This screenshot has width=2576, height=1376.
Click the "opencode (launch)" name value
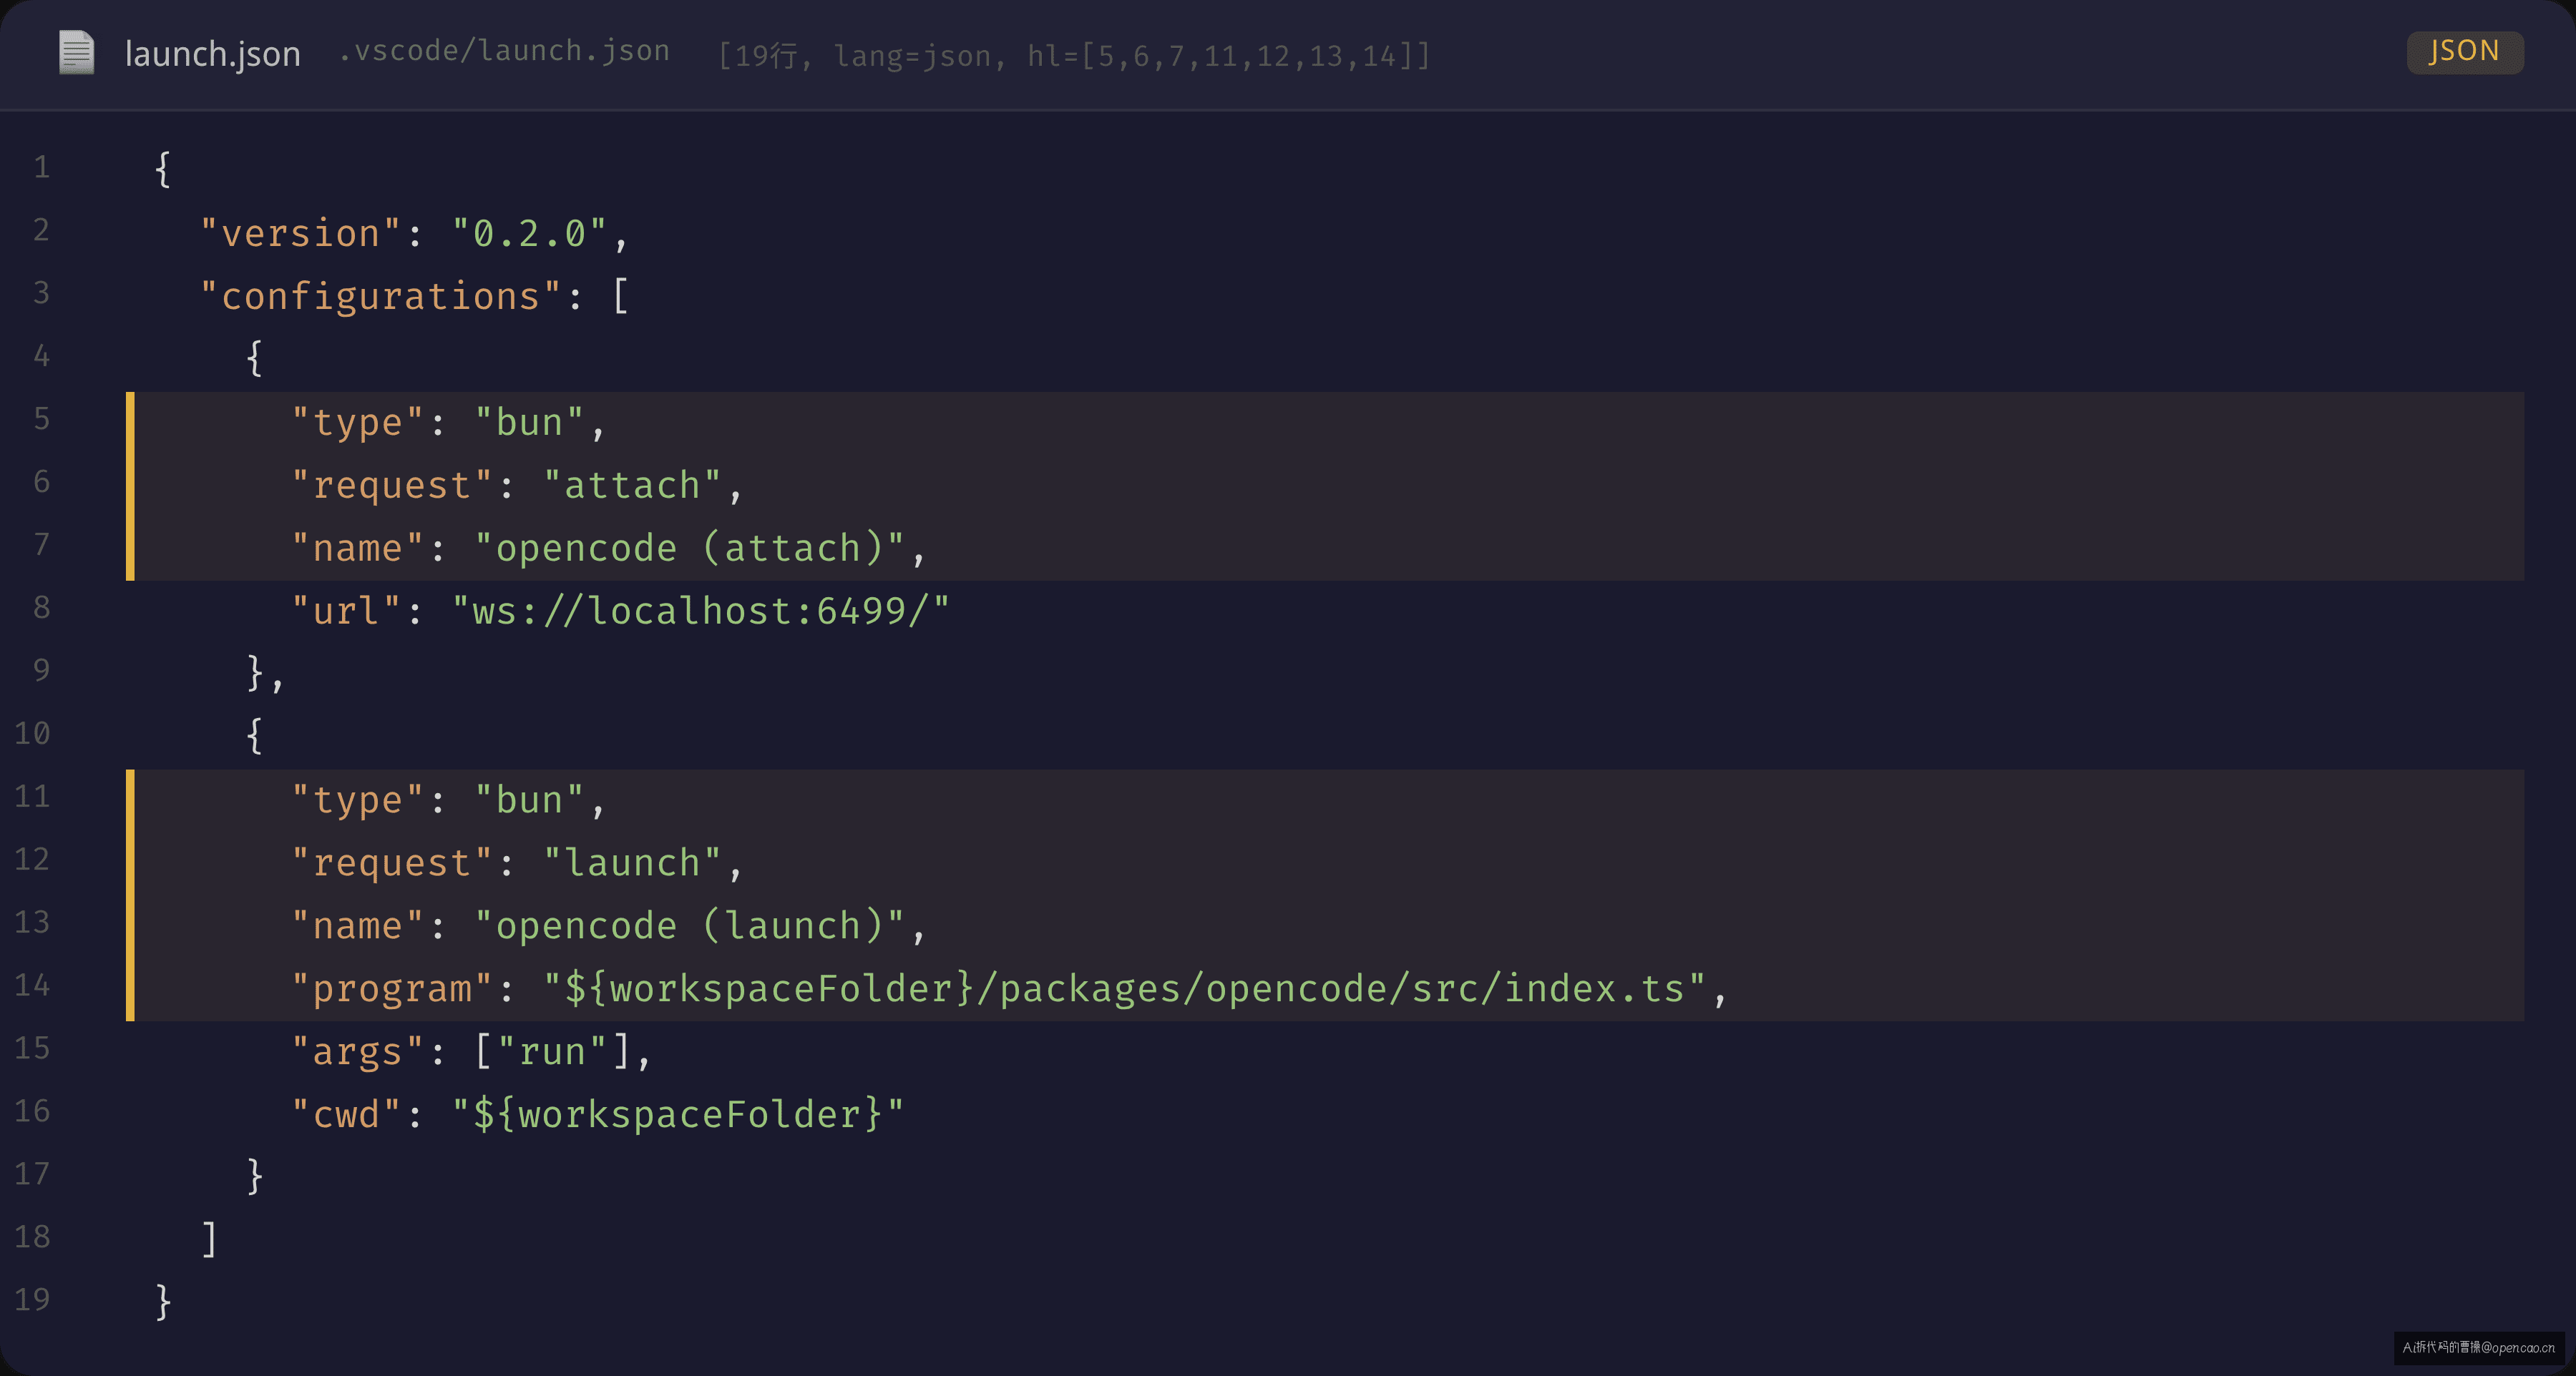point(689,926)
